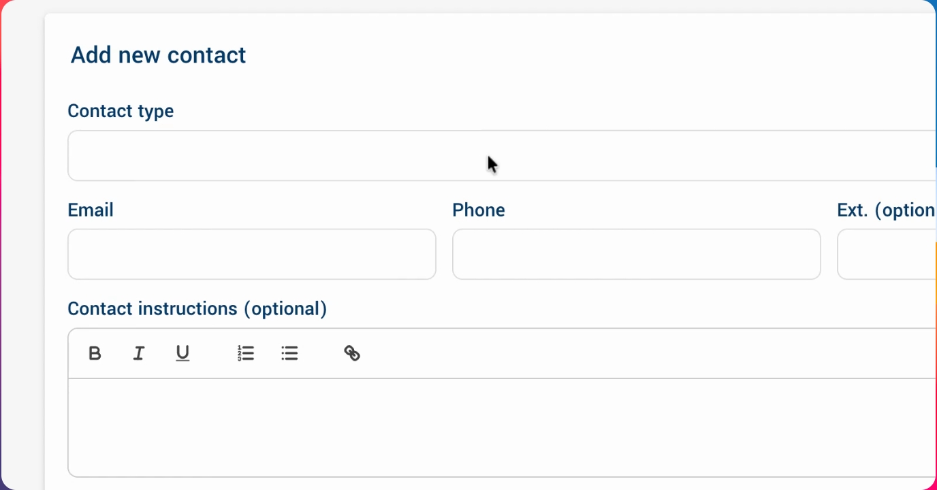Insert a bulleted list
The width and height of the screenshot is (937, 490).
click(x=289, y=353)
